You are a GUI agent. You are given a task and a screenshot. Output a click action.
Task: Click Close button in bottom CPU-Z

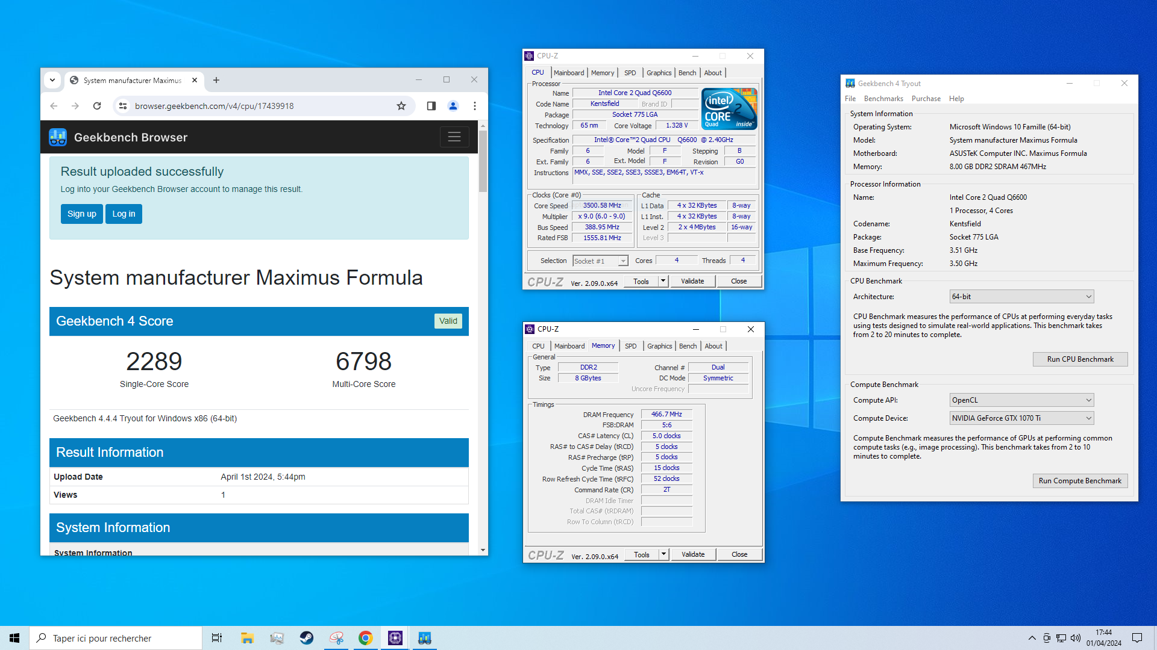(739, 554)
